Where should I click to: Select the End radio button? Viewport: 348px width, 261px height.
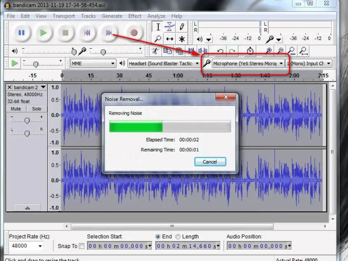pos(158,237)
